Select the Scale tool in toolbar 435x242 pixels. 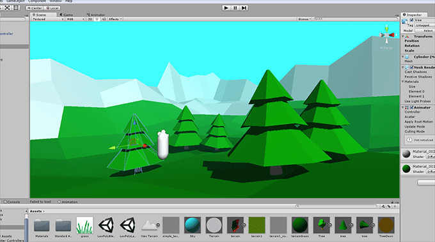pyautogui.click(x=8, y=8)
